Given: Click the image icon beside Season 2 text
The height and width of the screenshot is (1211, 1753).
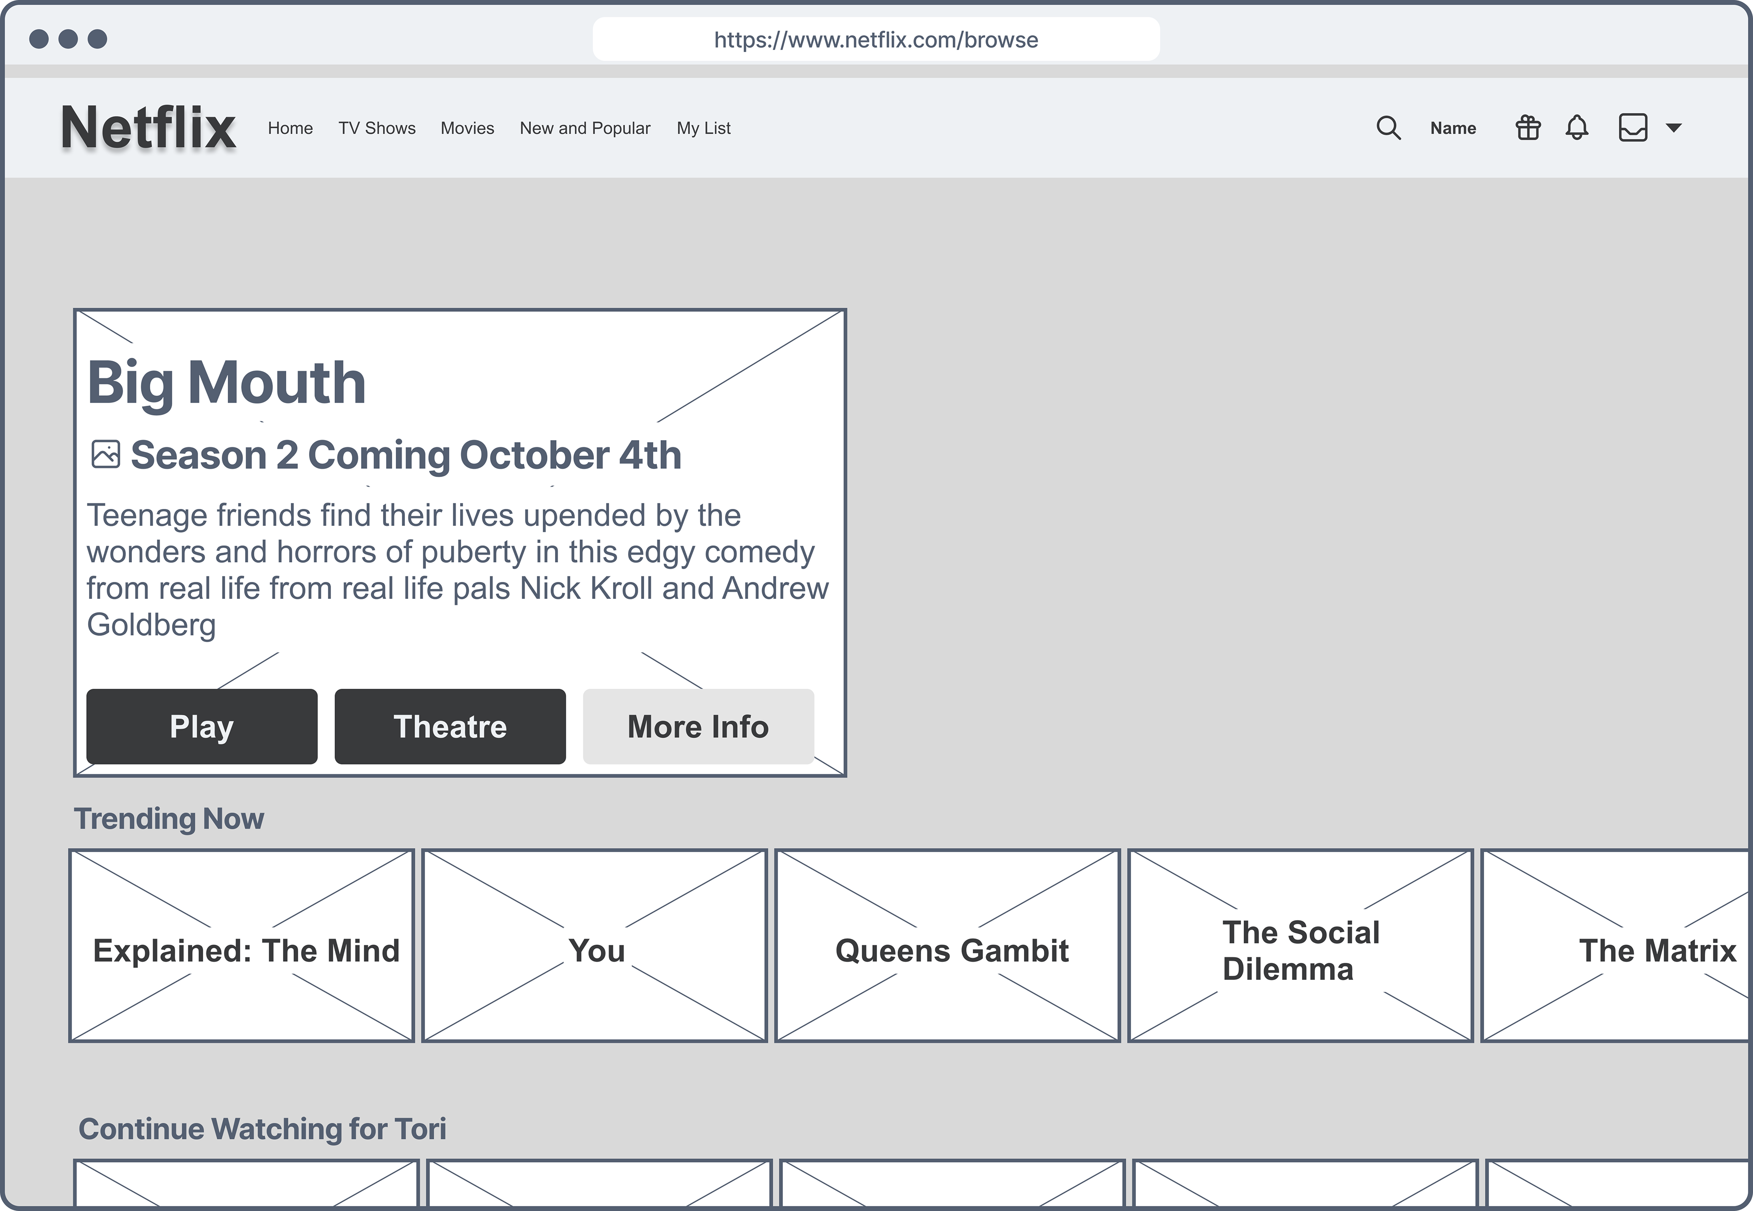Looking at the screenshot, I should [x=105, y=455].
